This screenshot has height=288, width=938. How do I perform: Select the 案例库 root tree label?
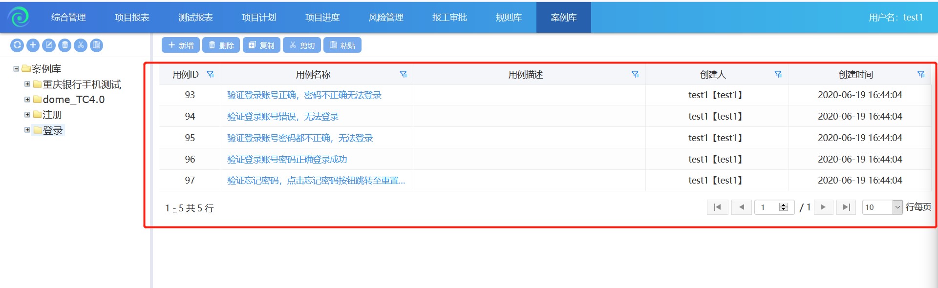[46, 69]
